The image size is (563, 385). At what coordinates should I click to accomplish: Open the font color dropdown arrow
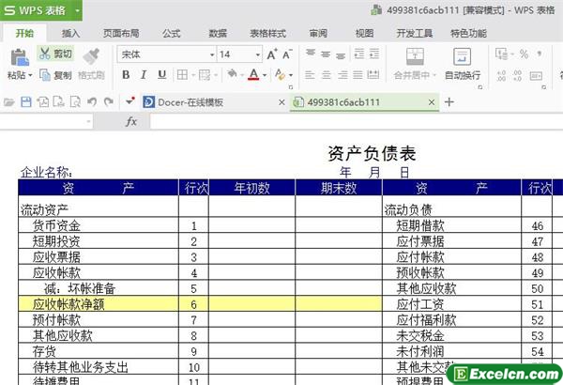[x=265, y=75]
